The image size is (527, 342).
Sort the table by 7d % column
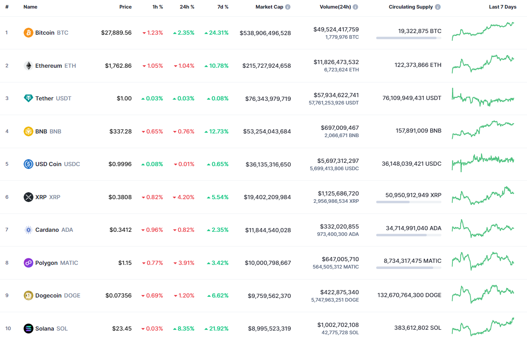coord(223,7)
